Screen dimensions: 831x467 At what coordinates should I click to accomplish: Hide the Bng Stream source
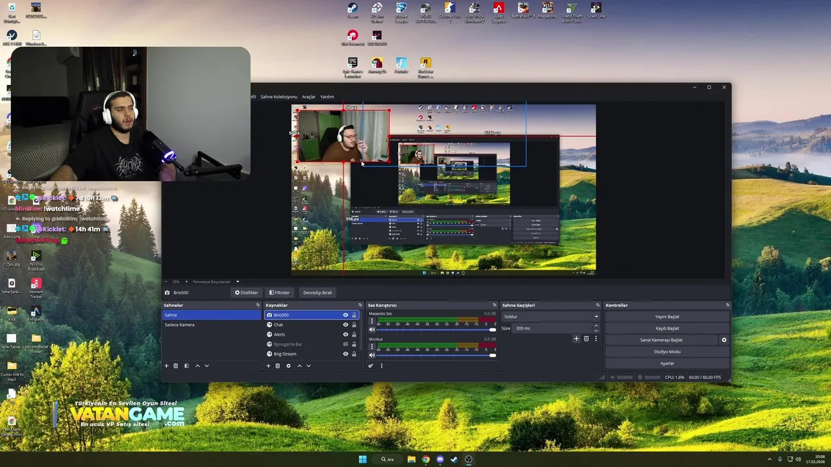345,354
